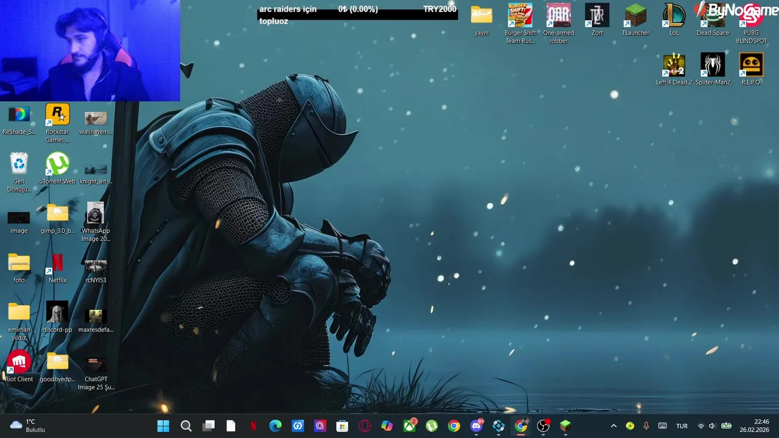Screen dimensions: 779x438
Task: Open Discord with the 9+ badge
Action: (477, 426)
